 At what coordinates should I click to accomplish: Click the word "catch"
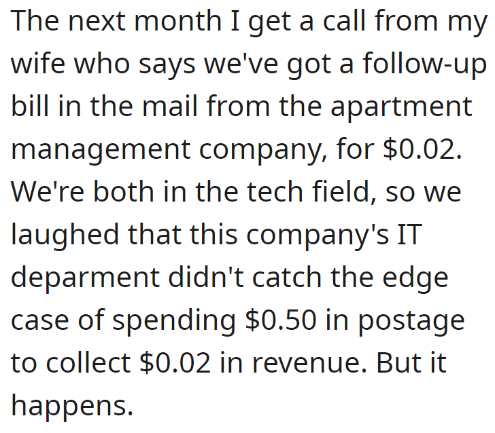click(287, 278)
